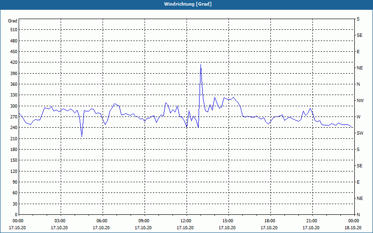Image resolution: width=373 pixels, height=233 pixels.
Task: Click the "420" left-axis value
Action: [x=14, y=62]
